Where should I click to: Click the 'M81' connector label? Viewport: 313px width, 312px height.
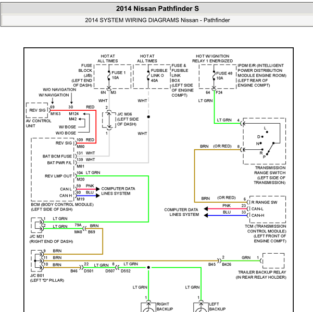click(80, 166)
